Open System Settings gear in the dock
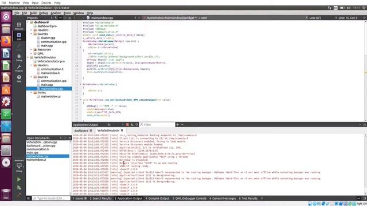 tap(6, 102)
